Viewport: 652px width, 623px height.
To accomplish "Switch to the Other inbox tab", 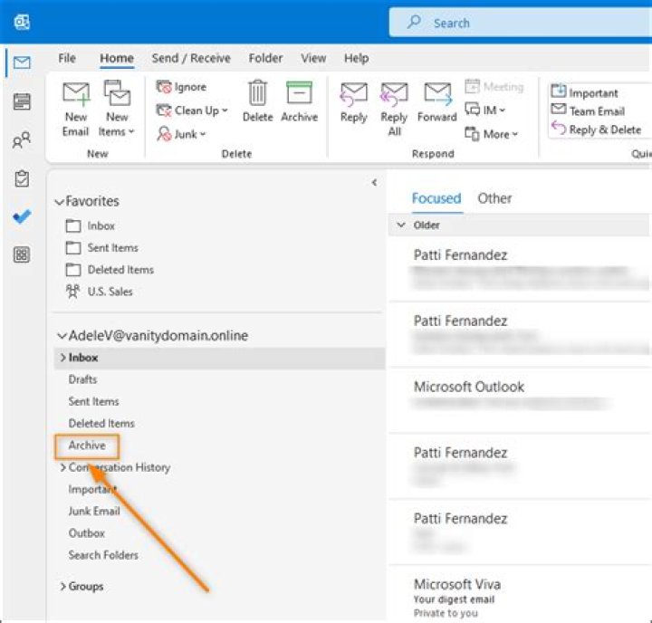I will [494, 198].
